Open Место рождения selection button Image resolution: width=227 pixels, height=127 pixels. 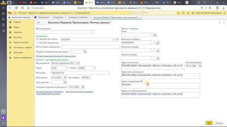[x=93, y=32]
